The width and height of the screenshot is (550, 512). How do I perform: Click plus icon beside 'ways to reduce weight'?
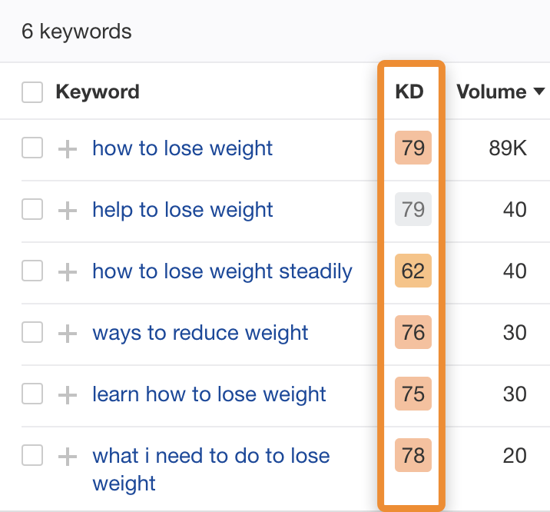(68, 333)
